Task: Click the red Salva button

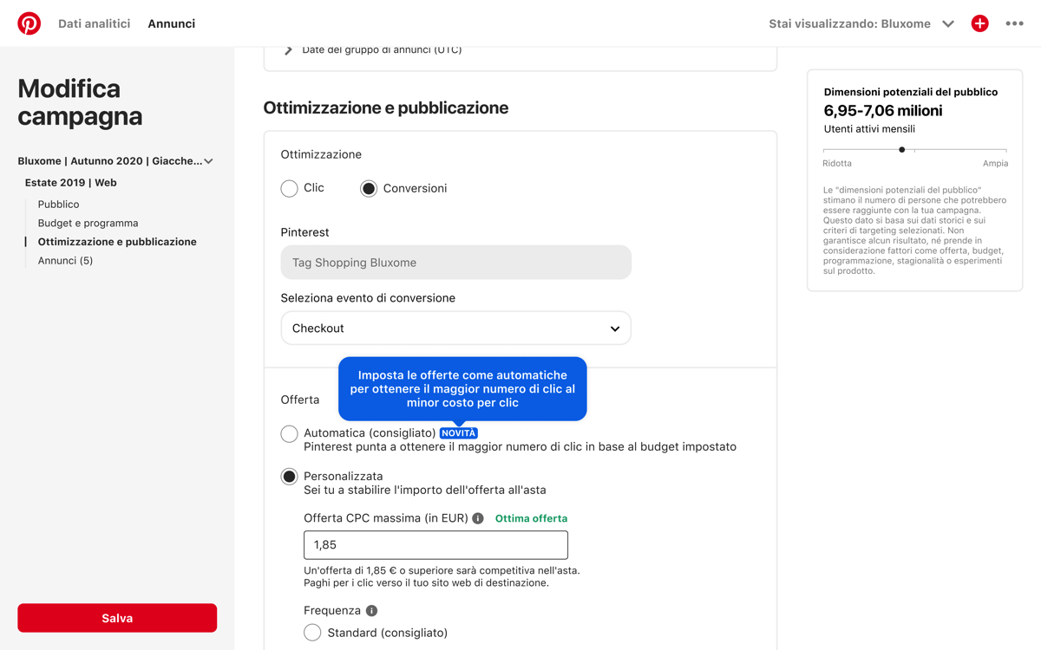Action: pyautogui.click(x=117, y=618)
